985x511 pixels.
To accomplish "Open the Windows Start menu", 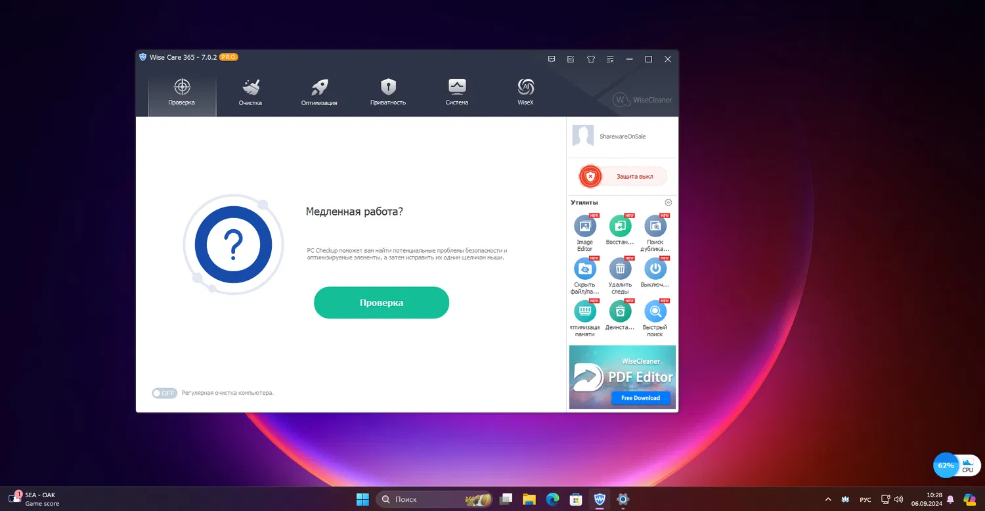I will click(362, 499).
